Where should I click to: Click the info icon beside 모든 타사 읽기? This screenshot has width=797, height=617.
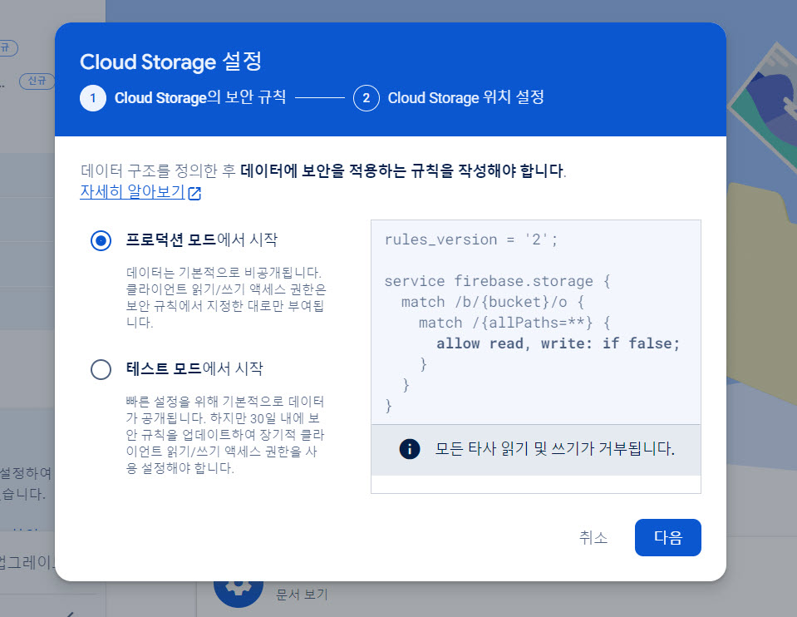click(x=410, y=449)
